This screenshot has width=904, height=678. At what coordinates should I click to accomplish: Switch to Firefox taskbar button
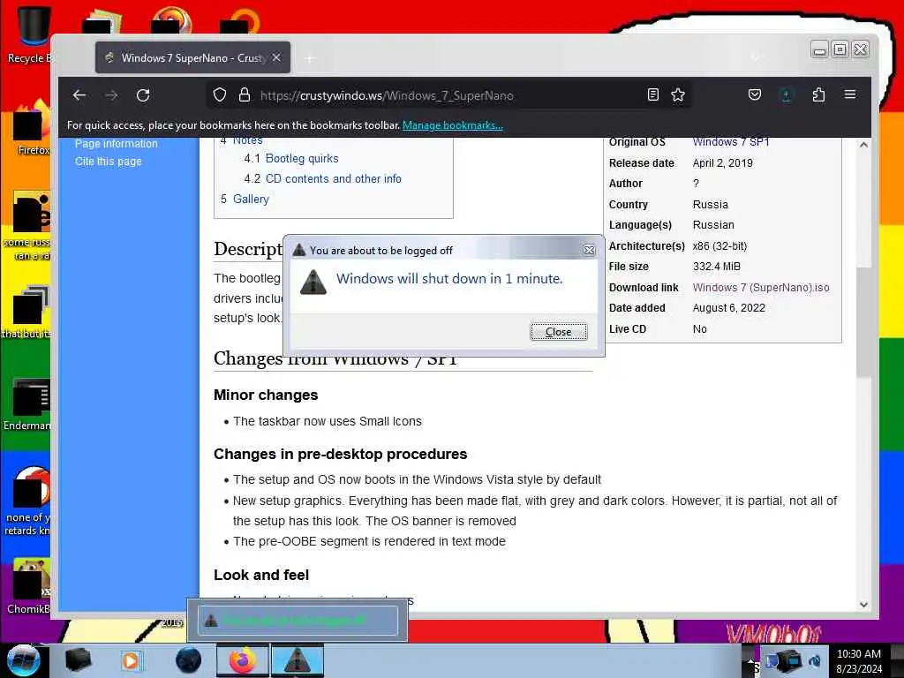tap(243, 660)
